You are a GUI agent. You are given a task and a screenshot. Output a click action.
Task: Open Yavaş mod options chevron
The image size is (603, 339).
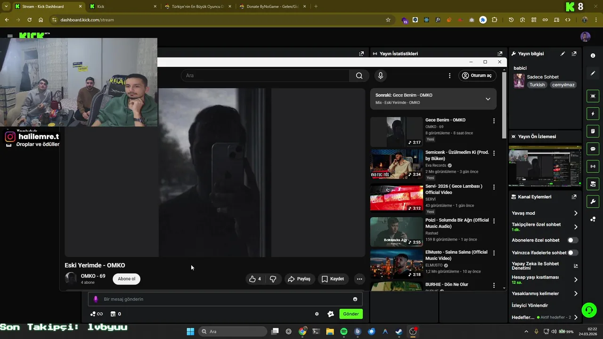click(x=576, y=213)
